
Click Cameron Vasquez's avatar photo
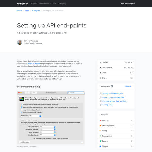click(x=20, y=42)
